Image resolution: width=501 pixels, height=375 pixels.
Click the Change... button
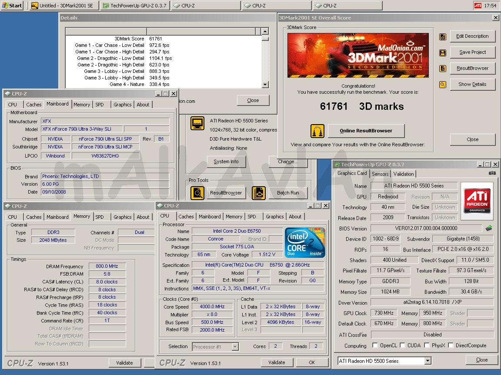click(x=288, y=161)
